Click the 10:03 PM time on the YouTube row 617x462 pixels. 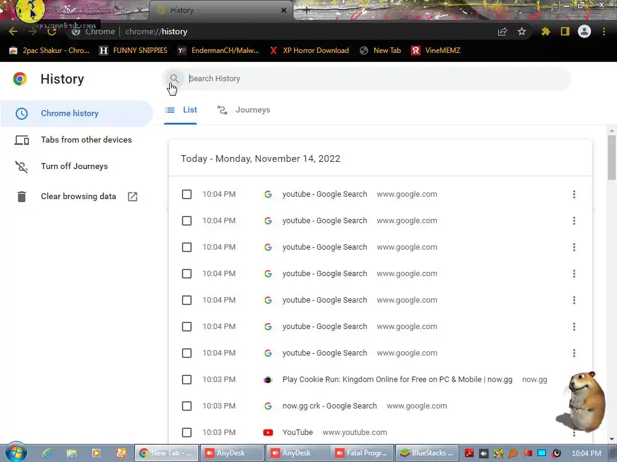[x=219, y=432]
